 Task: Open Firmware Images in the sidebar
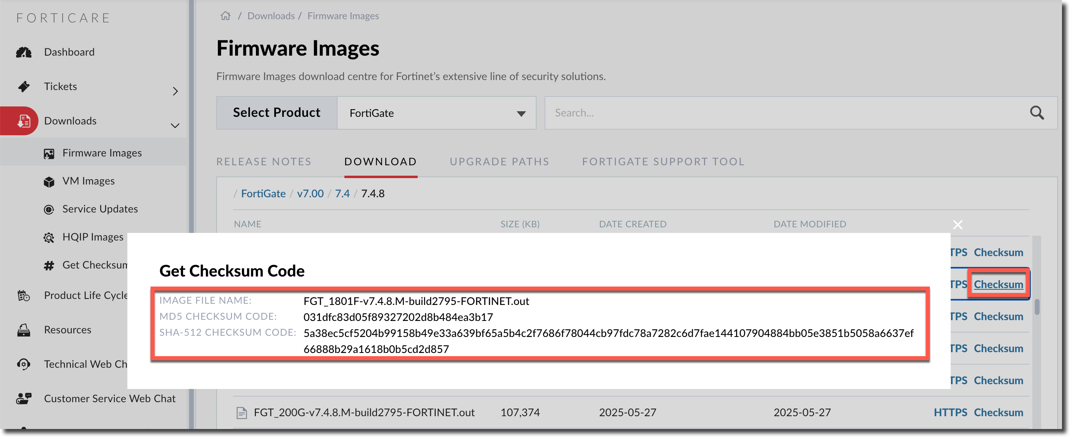point(102,153)
